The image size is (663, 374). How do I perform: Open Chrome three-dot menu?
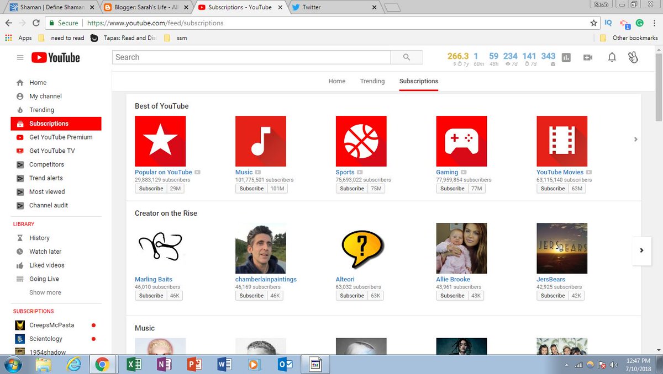click(x=654, y=23)
